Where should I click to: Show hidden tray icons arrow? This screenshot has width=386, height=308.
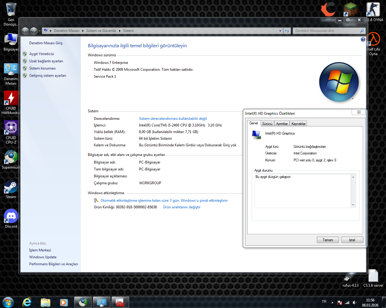tap(332, 303)
